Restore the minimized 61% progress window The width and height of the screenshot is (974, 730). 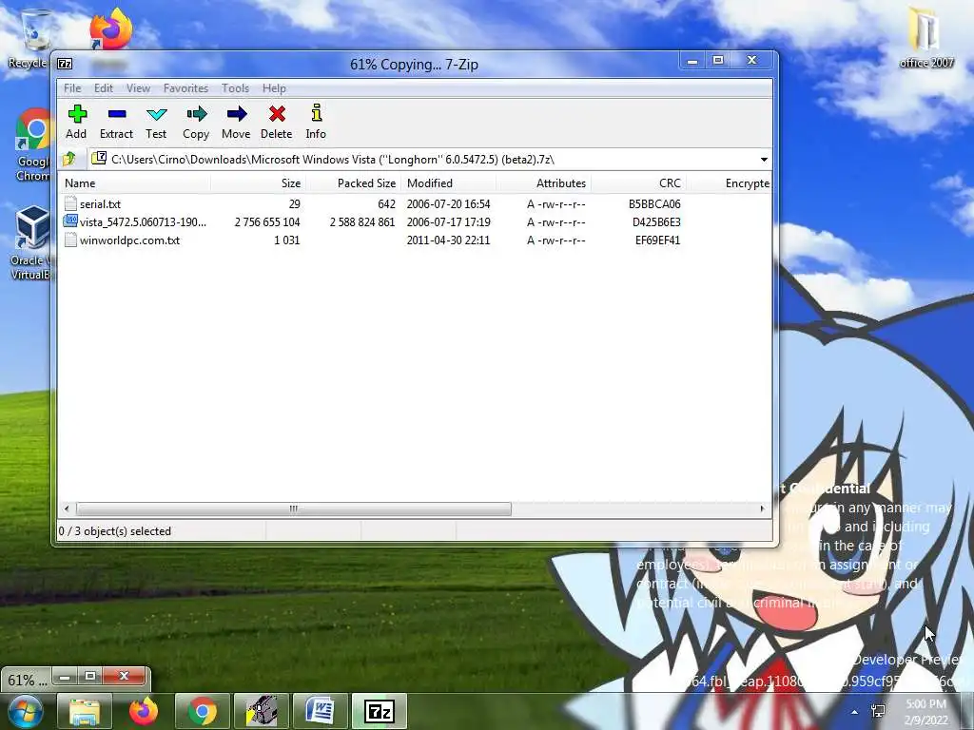click(x=90, y=676)
